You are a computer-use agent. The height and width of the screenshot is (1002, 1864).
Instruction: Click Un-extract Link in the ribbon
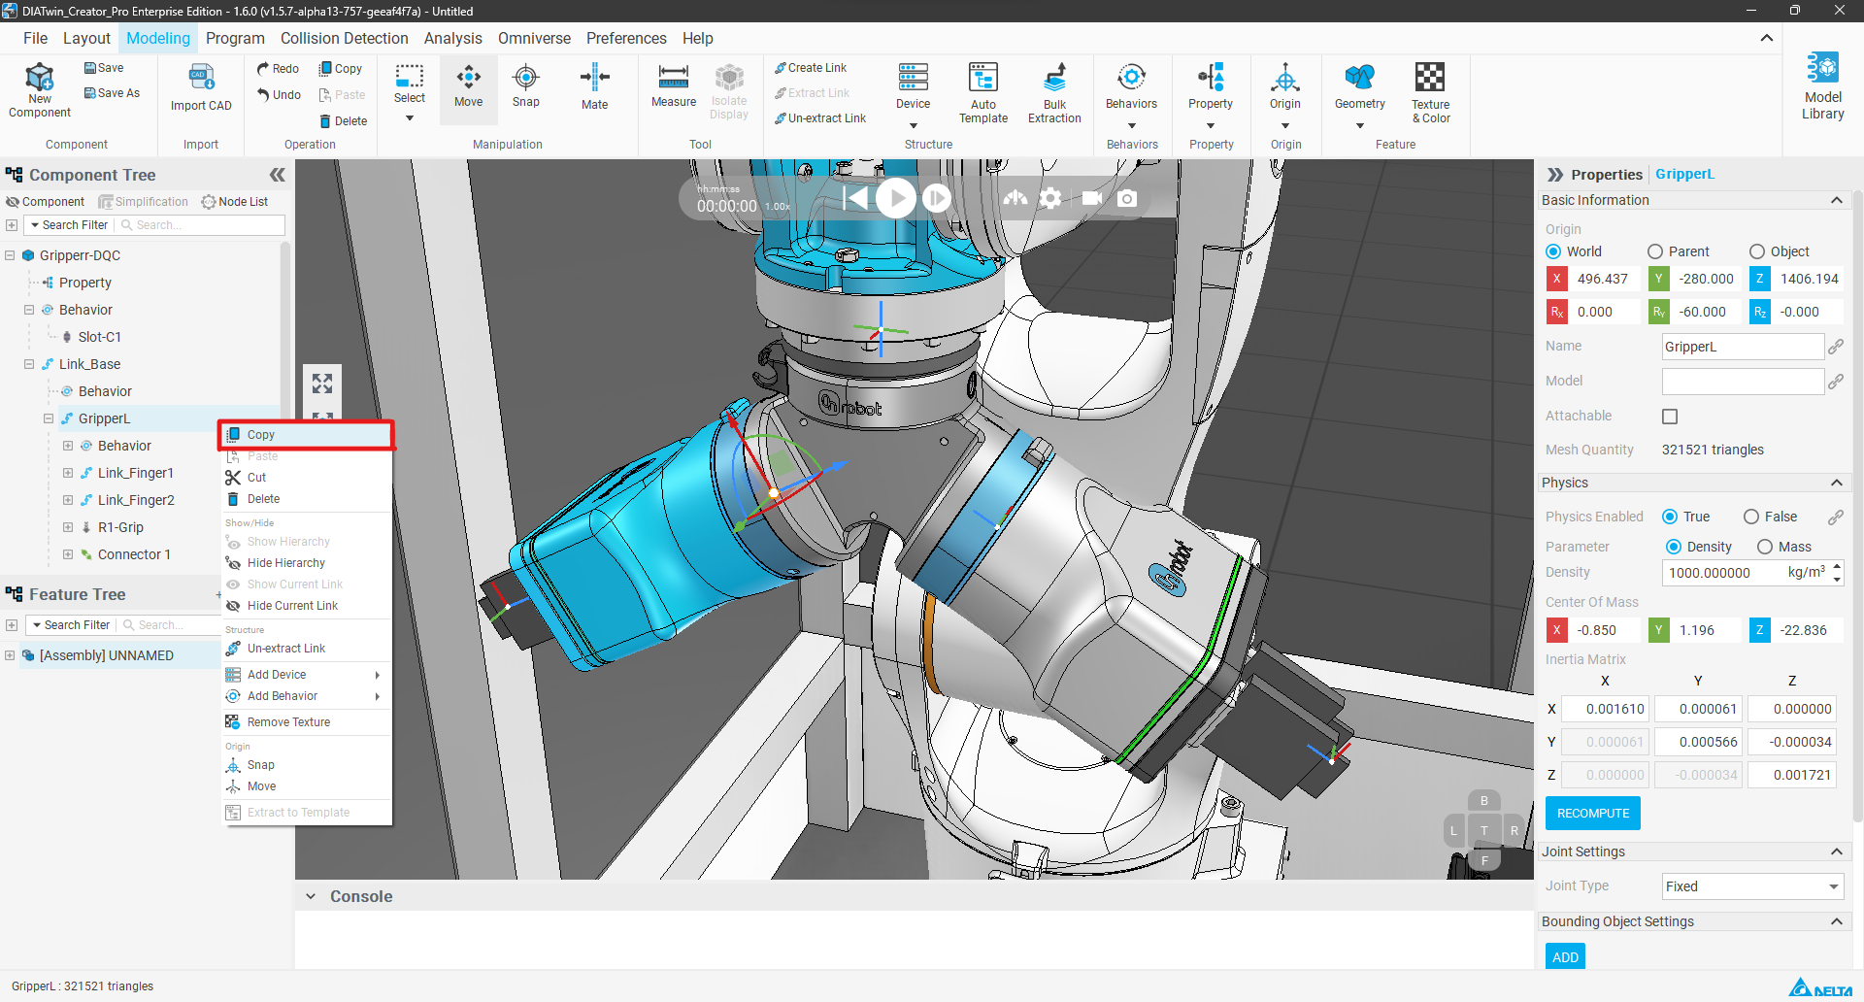820,118
